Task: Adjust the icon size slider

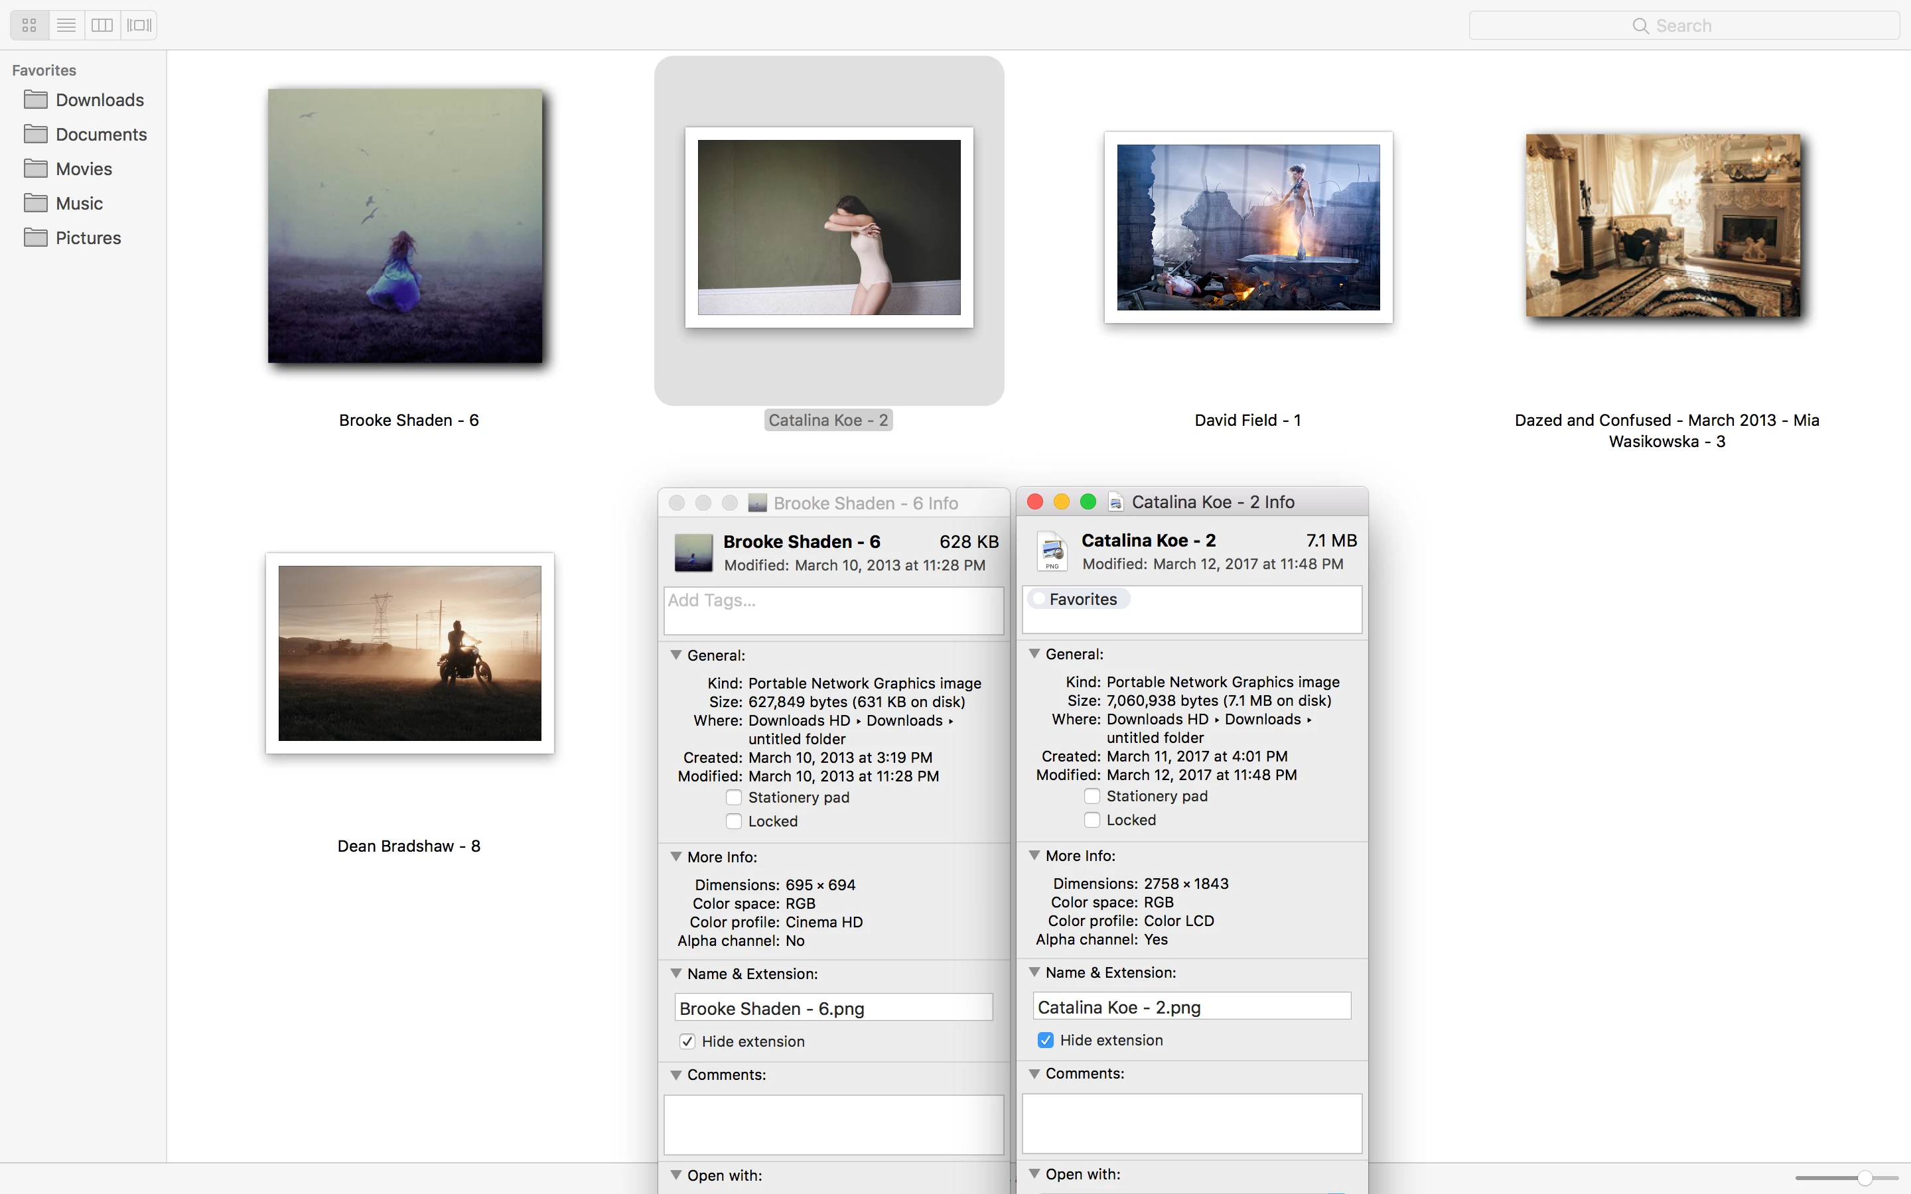Action: (1865, 1178)
